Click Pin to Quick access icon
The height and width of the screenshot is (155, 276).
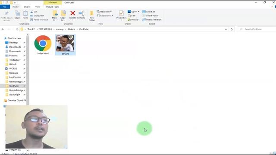[6, 13]
